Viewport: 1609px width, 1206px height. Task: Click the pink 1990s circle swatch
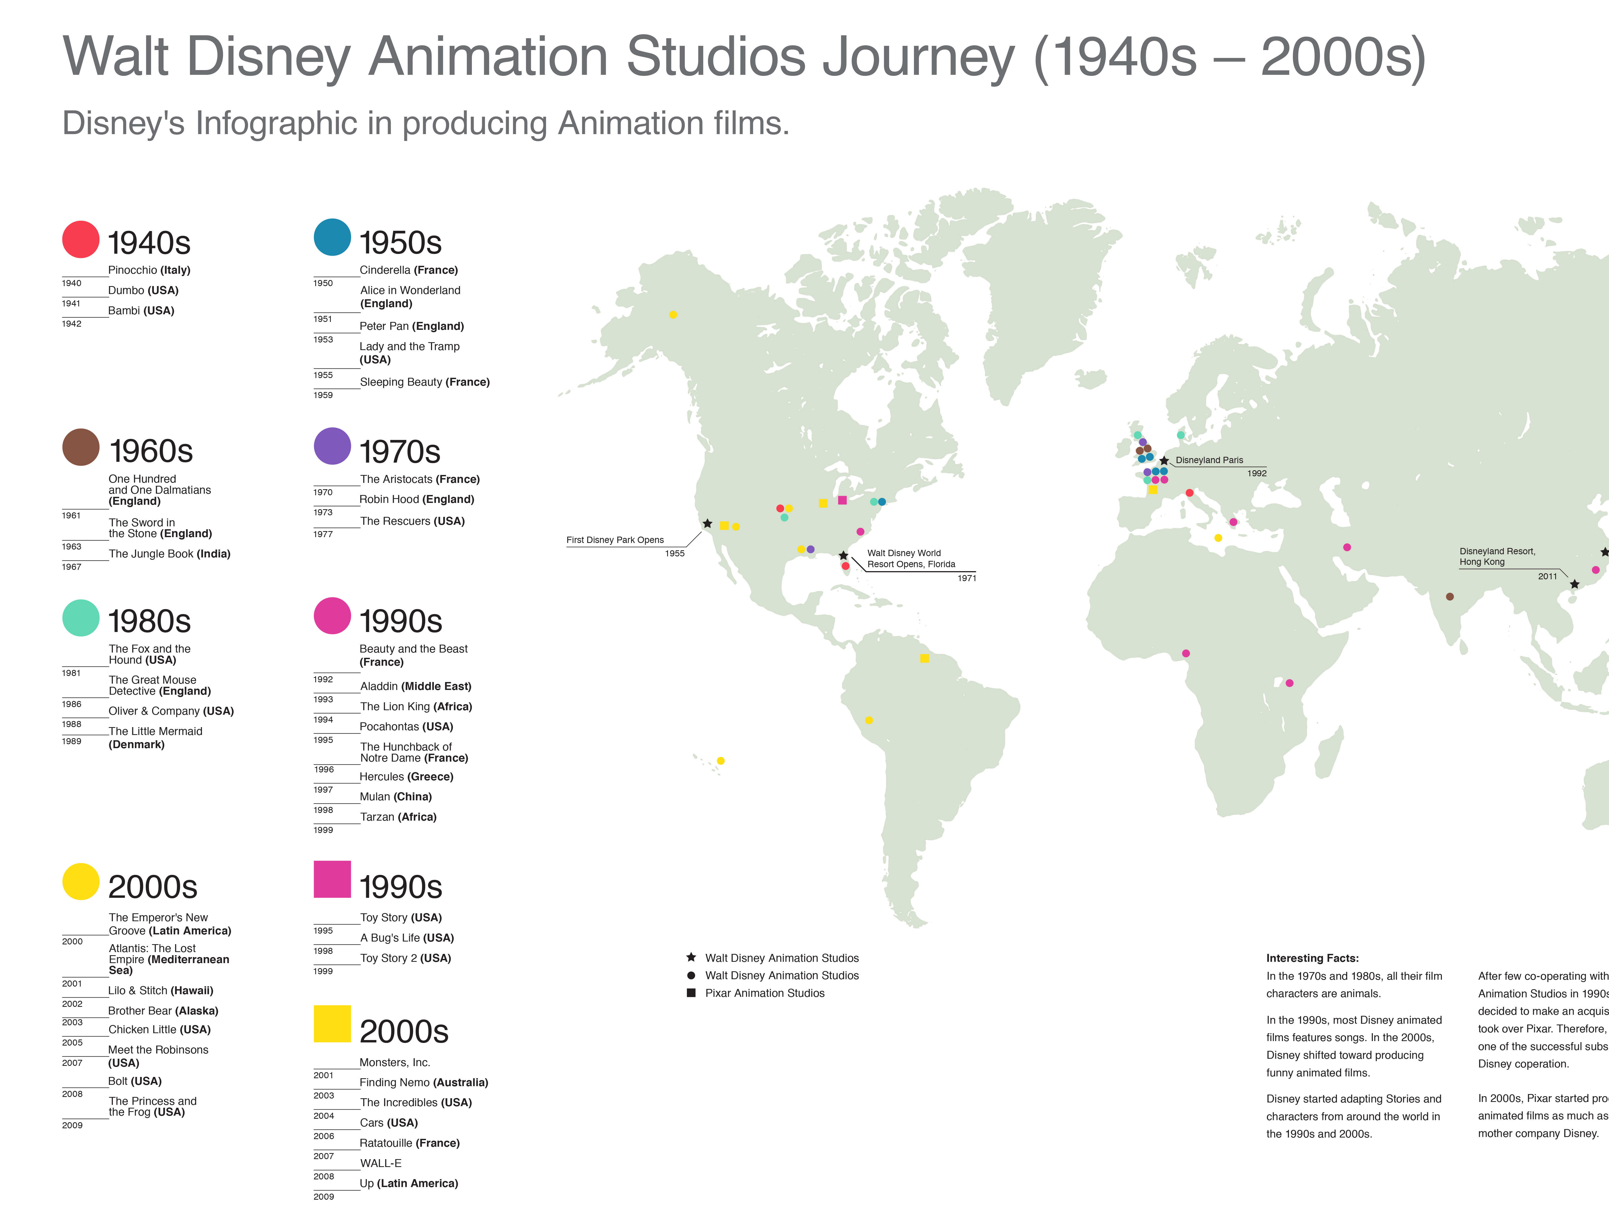tap(332, 616)
